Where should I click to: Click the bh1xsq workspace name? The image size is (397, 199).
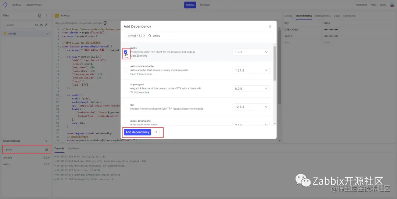pos(17,5)
